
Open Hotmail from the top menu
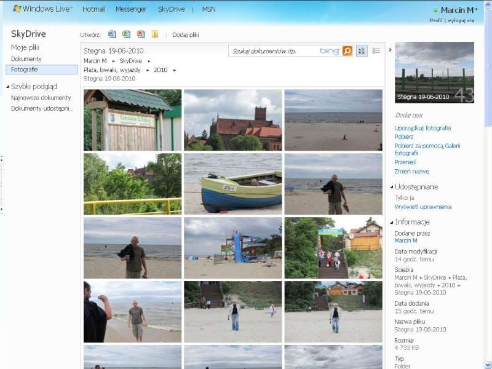pos(93,9)
